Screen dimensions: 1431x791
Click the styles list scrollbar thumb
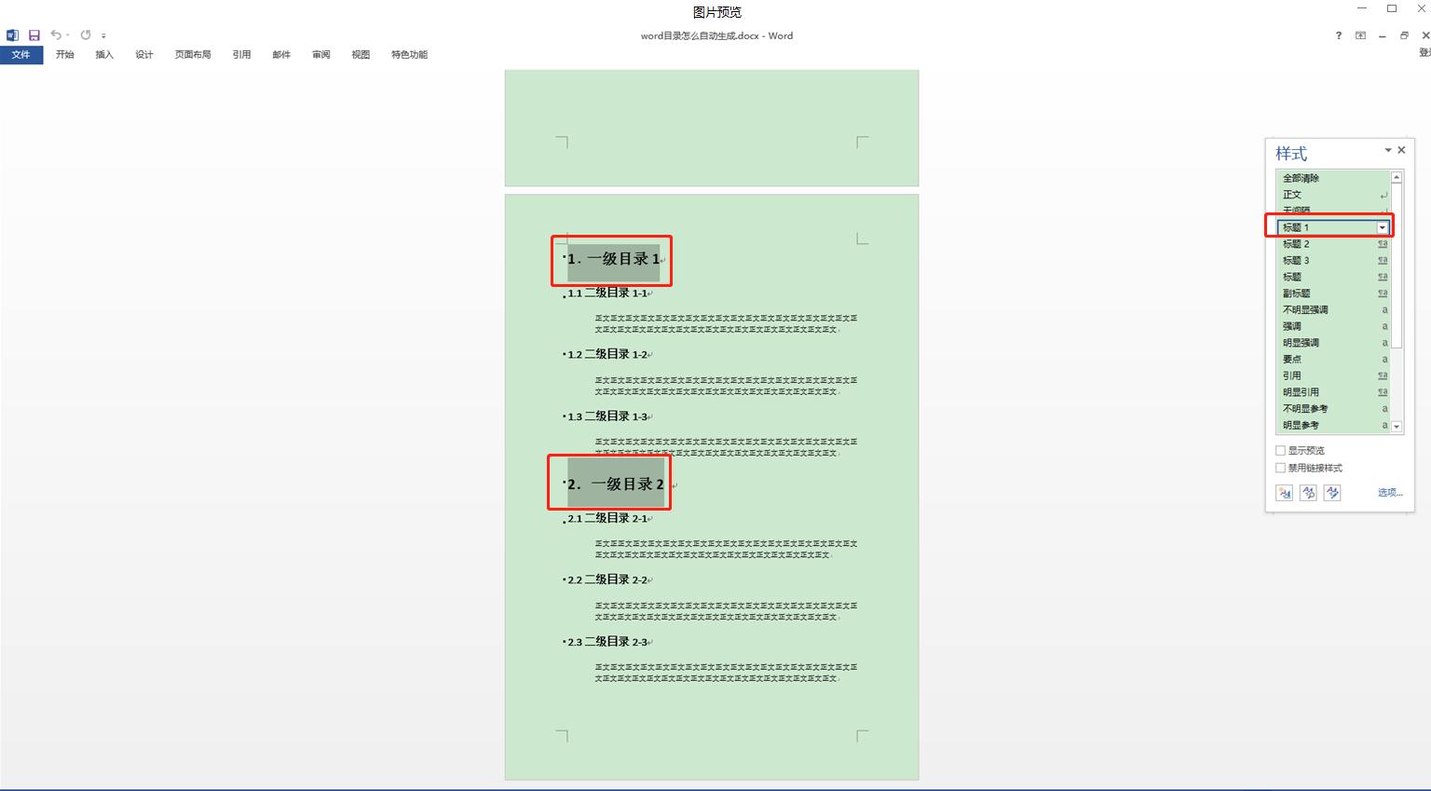(x=1397, y=266)
